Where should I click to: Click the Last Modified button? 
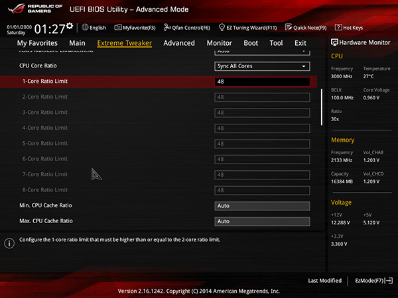tap(324, 281)
